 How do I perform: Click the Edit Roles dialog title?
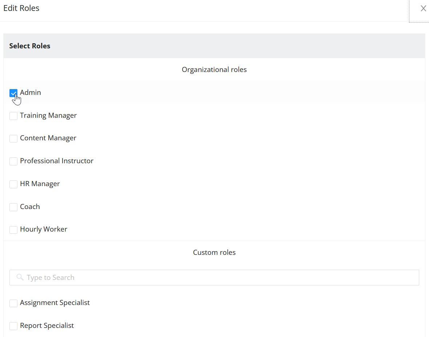(x=21, y=8)
